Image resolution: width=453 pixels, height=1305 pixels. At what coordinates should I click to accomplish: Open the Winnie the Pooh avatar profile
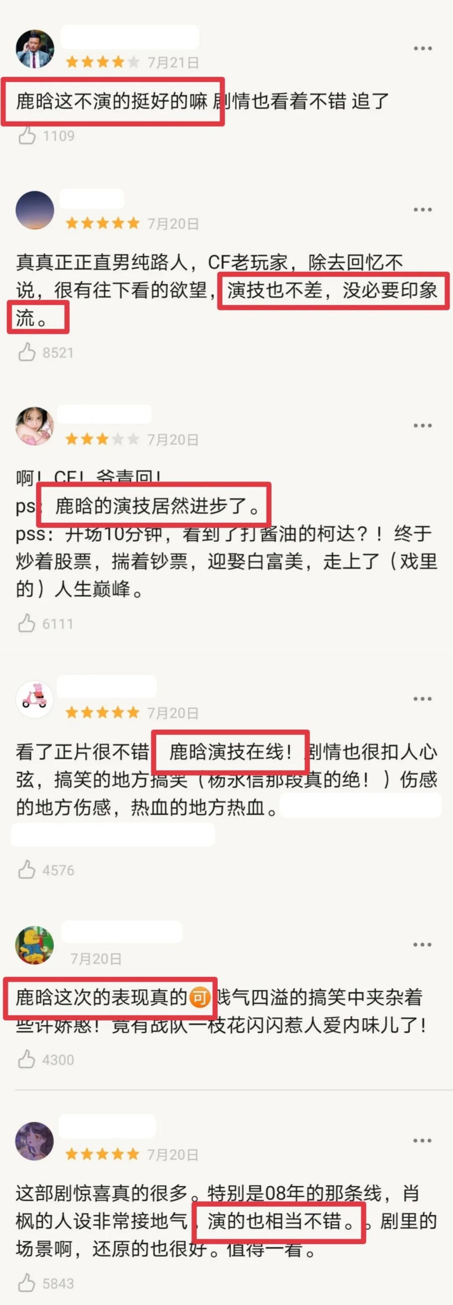(x=35, y=945)
